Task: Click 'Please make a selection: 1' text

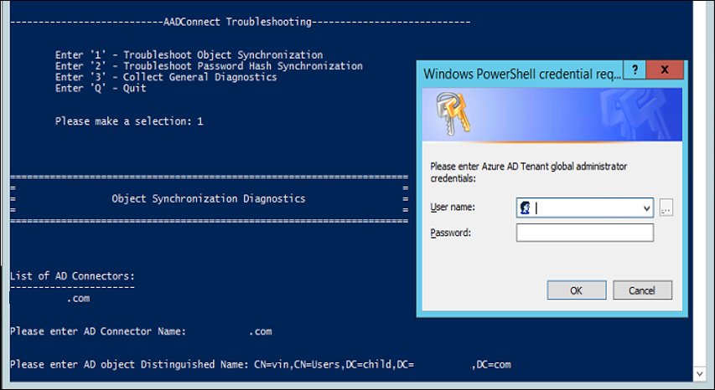Action: (x=129, y=121)
